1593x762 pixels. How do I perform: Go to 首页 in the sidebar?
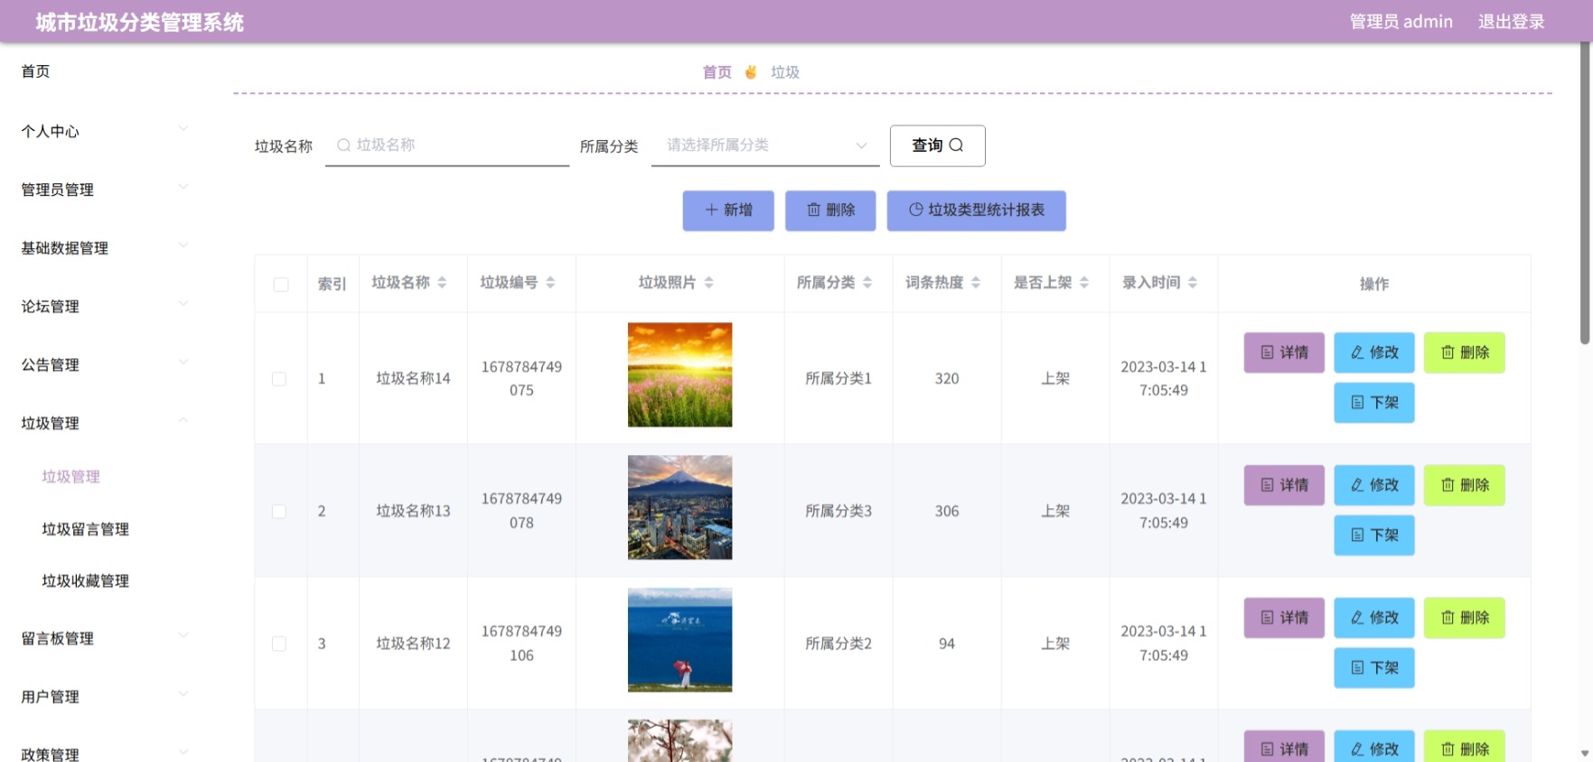click(36, 71)
